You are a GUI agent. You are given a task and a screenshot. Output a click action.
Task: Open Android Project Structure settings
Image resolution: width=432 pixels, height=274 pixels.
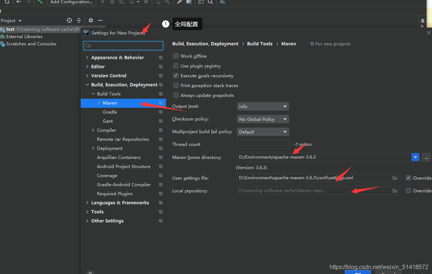point(123,167)
